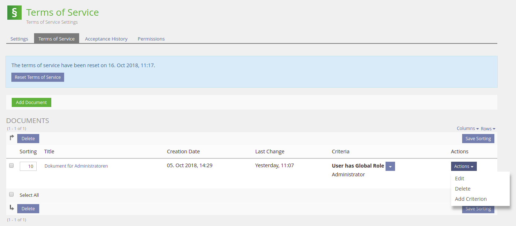Switch to the Settings tab
The width and height of the screenshot is (516, 226).
pyautogui.click(x=19, y=39)
